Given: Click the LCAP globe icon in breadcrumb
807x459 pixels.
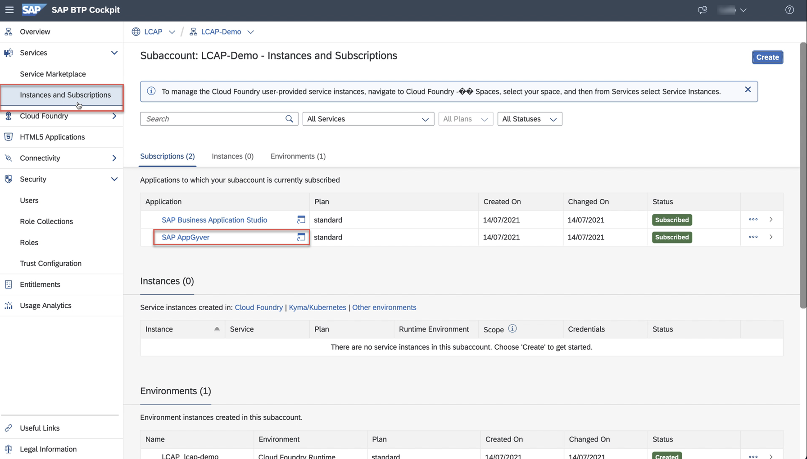Looking at the screenshot, I should [136, 31].
